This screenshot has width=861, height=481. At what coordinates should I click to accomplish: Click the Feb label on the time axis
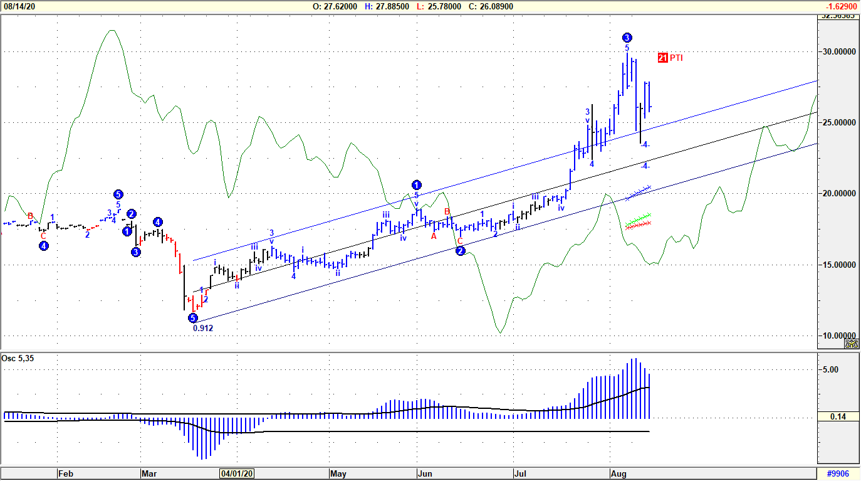pos(66,473)
